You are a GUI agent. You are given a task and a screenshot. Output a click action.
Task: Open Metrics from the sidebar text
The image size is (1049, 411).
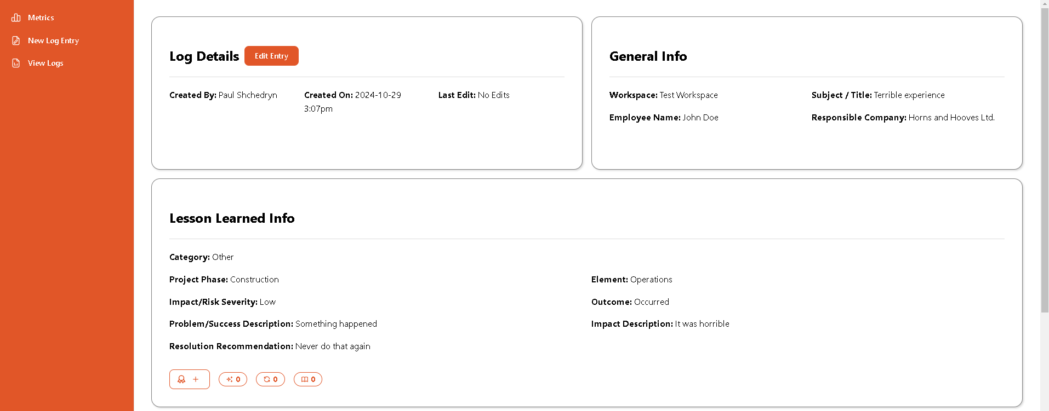tap(41, 18)
